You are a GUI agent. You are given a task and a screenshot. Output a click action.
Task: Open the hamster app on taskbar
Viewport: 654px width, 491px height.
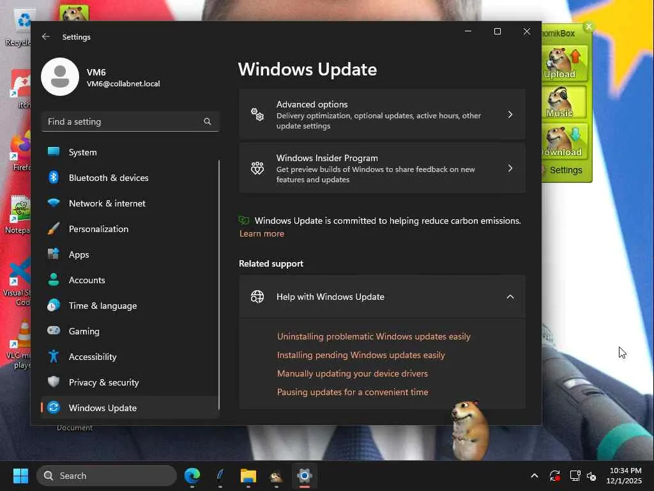pos(276,476)
